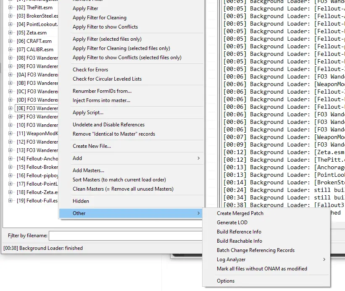
Task: Click the [00:24] still bui log line
Action: (x=284, y=190)
